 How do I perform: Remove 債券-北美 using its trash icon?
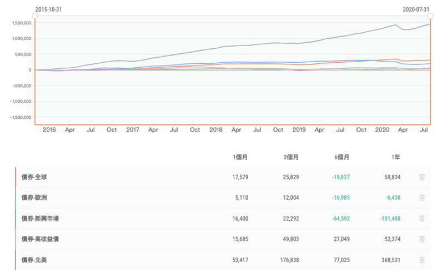click(422, 259)
